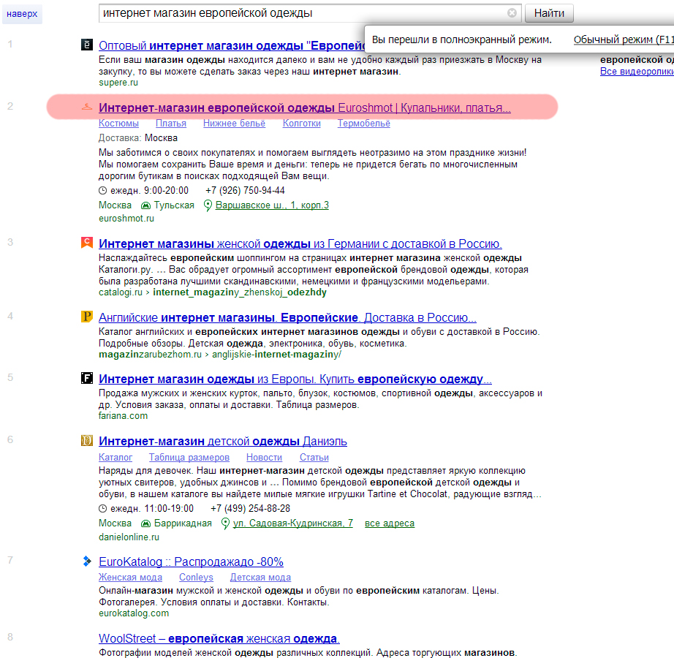Click the supere.ru favicon beside result 1
Screen dimensions: 674x658
click(87, 45)
